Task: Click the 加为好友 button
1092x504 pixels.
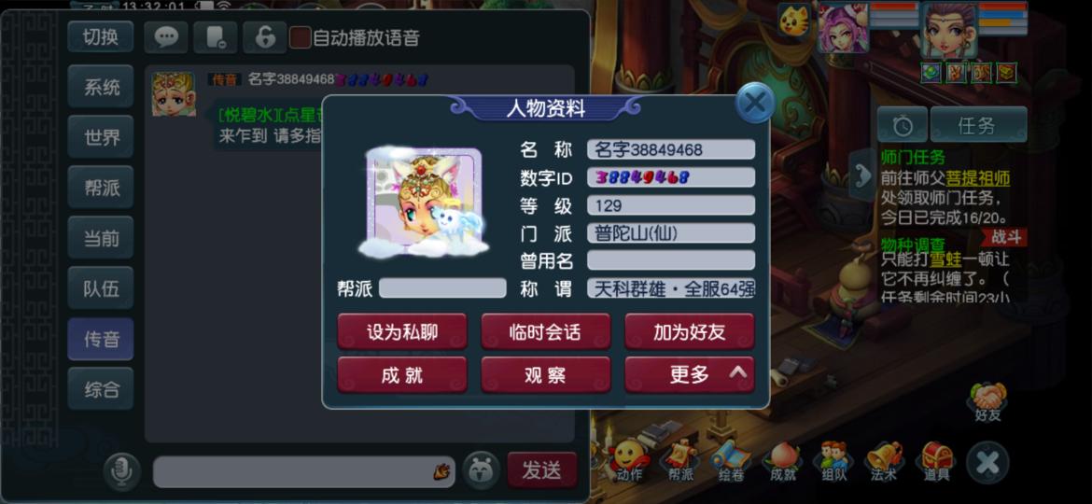Action: tap(690, 331)
